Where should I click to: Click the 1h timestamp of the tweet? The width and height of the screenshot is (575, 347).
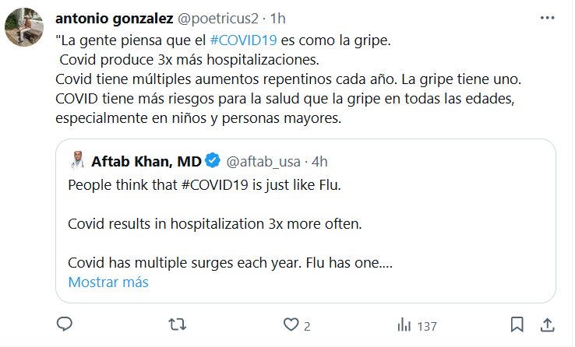278,17
